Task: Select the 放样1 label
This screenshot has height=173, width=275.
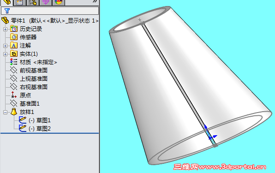Action: point(27,112)
